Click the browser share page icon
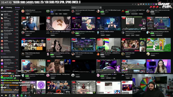The height and width of the screenshot is (97, 173). (x=133, y=4)
